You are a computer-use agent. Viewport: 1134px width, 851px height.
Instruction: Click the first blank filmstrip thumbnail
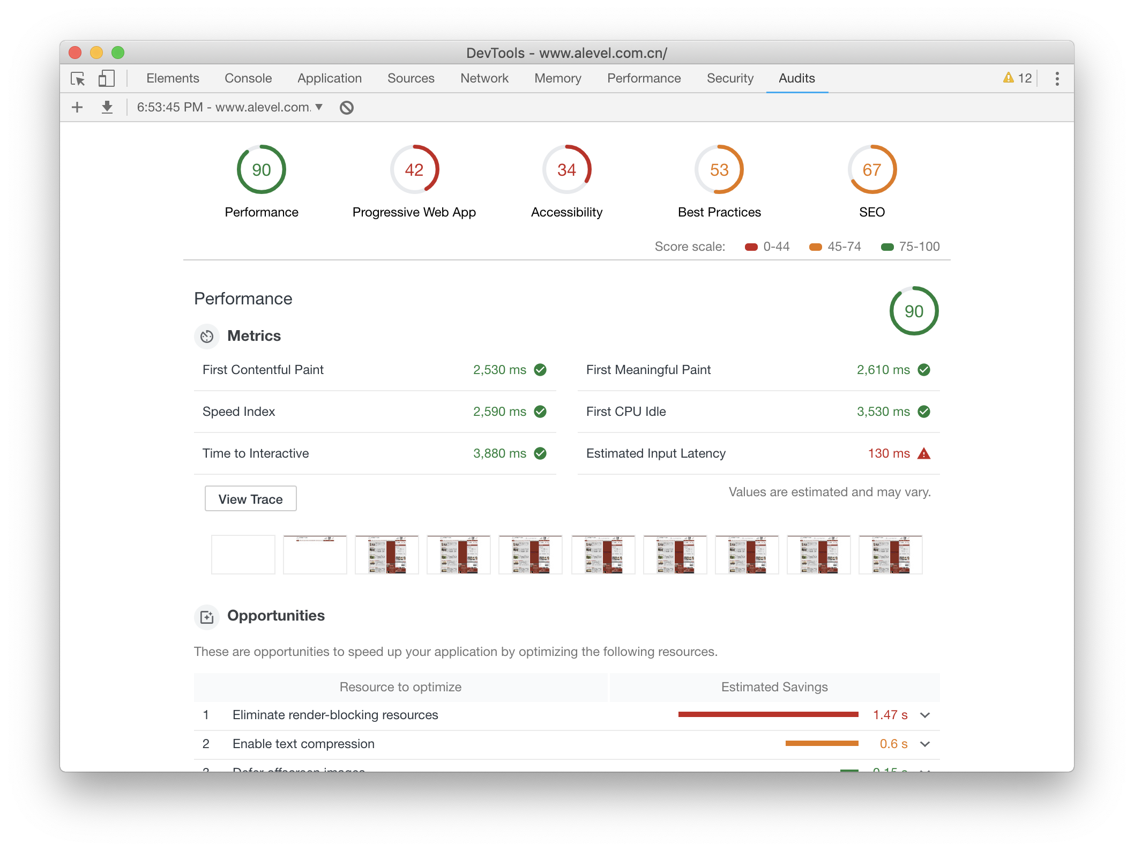[x=243, y=555]
